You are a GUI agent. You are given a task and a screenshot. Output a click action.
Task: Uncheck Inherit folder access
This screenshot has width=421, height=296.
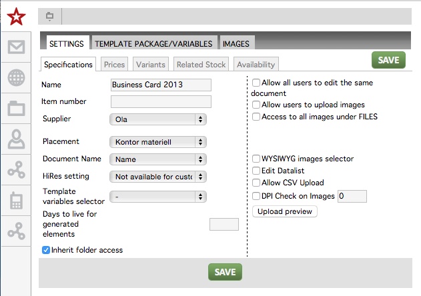coord(46,250)
